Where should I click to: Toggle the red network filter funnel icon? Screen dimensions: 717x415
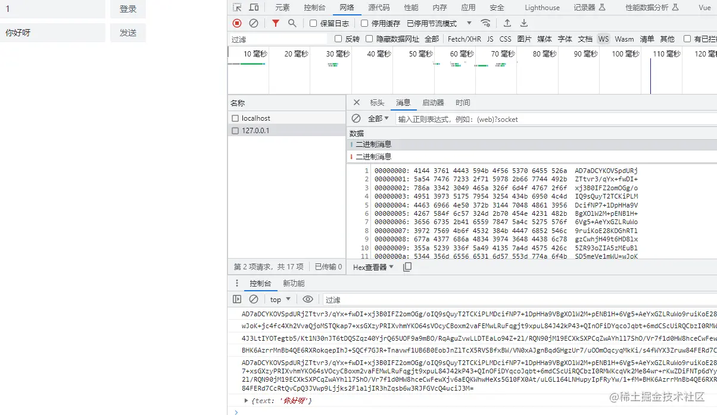coord(275,23)
